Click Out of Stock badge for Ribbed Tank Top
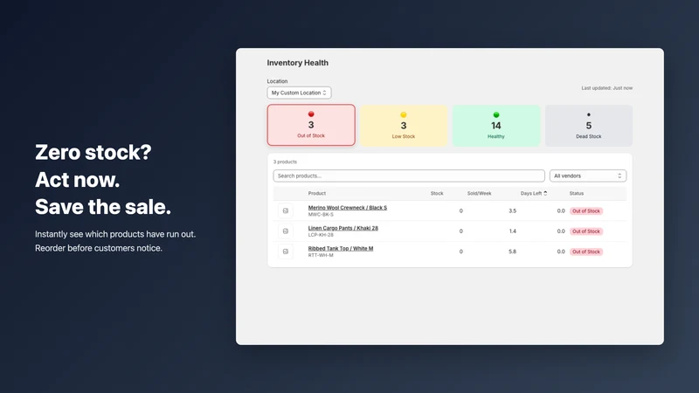 tap(585, 252)
